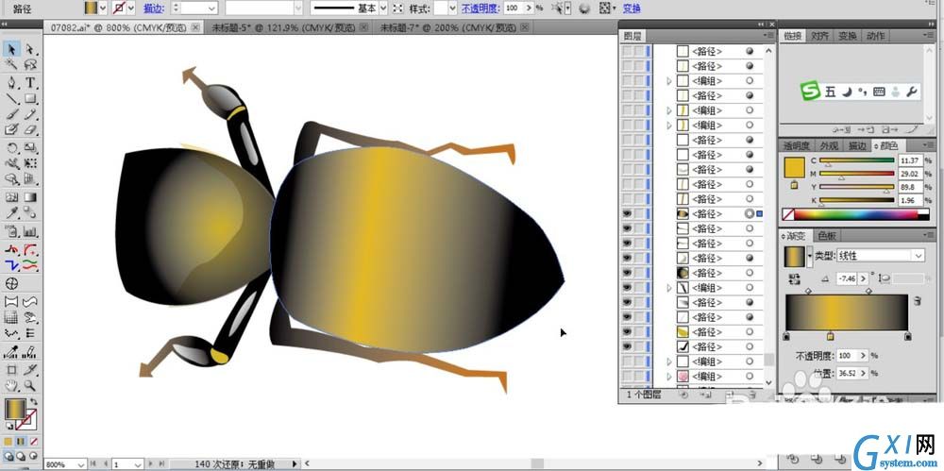
Task: Open the 800% zoom level dropdown
Action: point(81,464)
